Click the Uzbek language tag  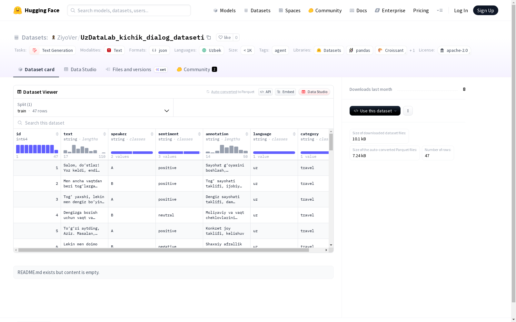tap(212, 50)
